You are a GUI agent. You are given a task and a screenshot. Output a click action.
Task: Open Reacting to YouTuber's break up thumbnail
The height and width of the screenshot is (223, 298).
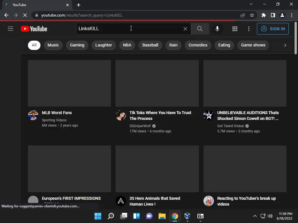[x=245, y=169]
